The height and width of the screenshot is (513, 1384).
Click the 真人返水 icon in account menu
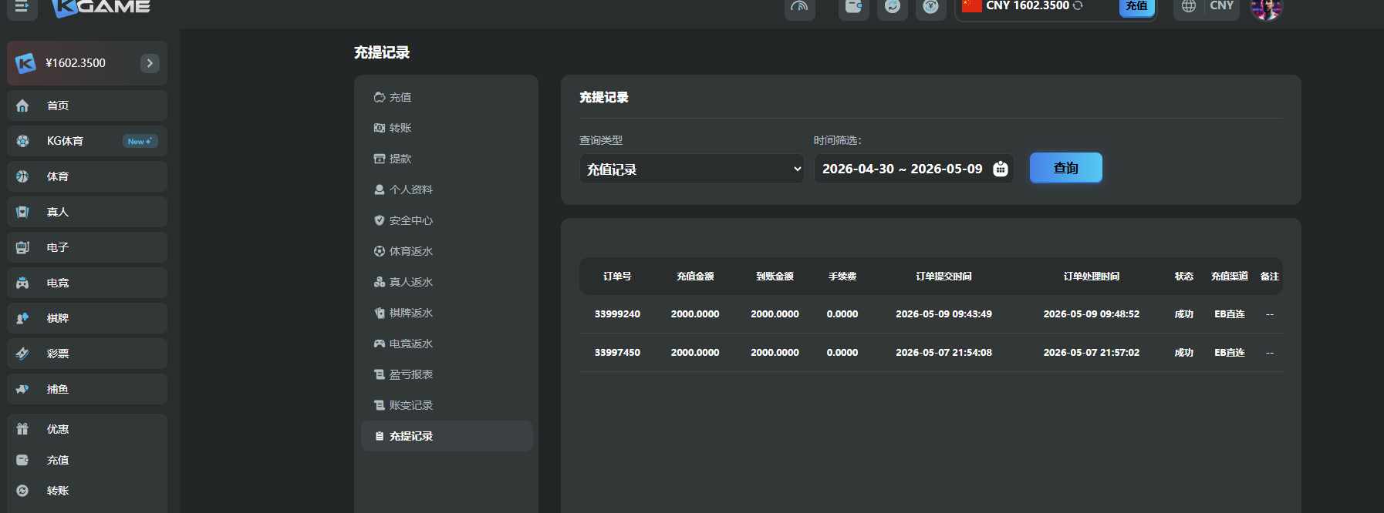380,282
